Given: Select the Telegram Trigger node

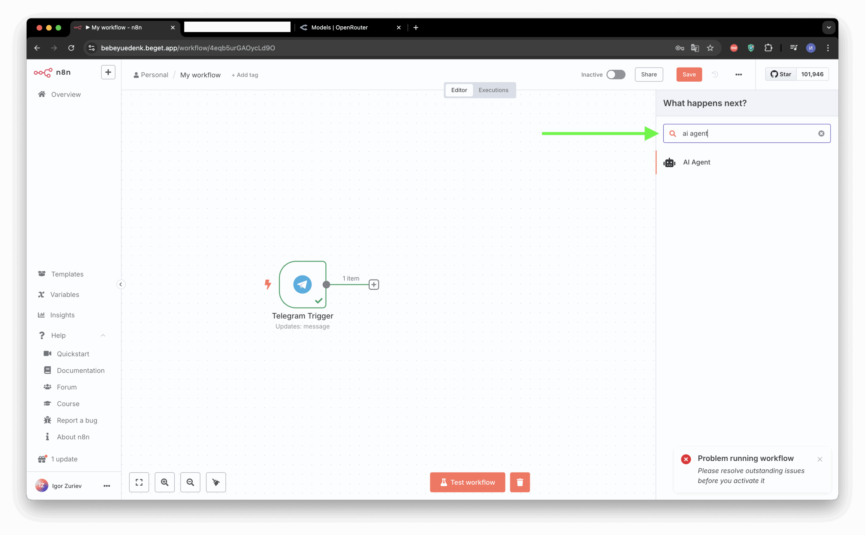Looking at the screenshot, I should [302, 285].
